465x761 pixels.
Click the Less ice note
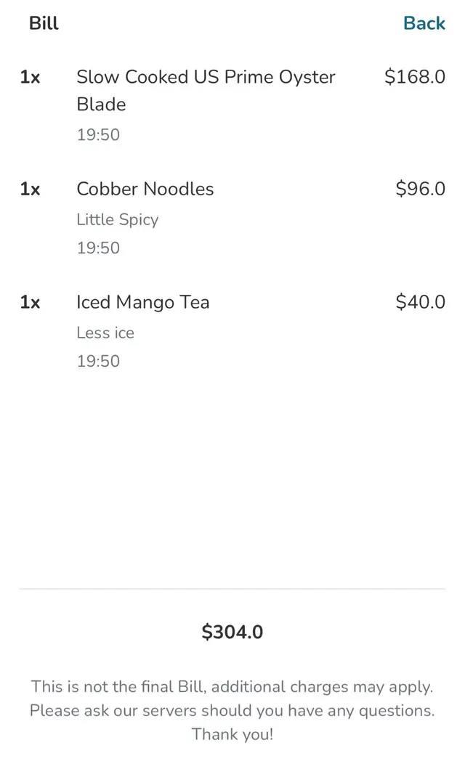[x=105, y=333]
